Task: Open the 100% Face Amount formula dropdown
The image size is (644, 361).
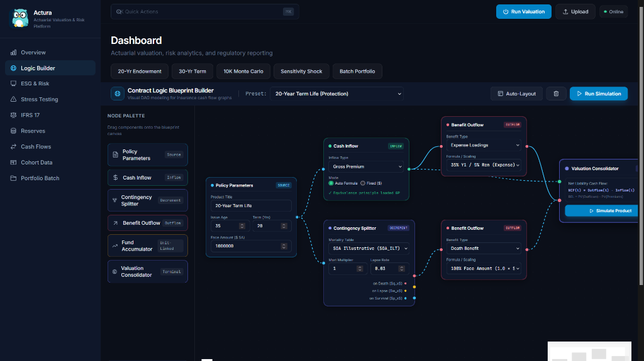Action: [484, 268]
